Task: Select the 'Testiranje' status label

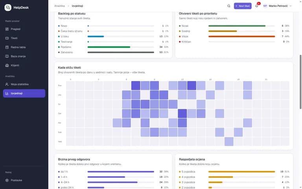Action: (66, 42)
